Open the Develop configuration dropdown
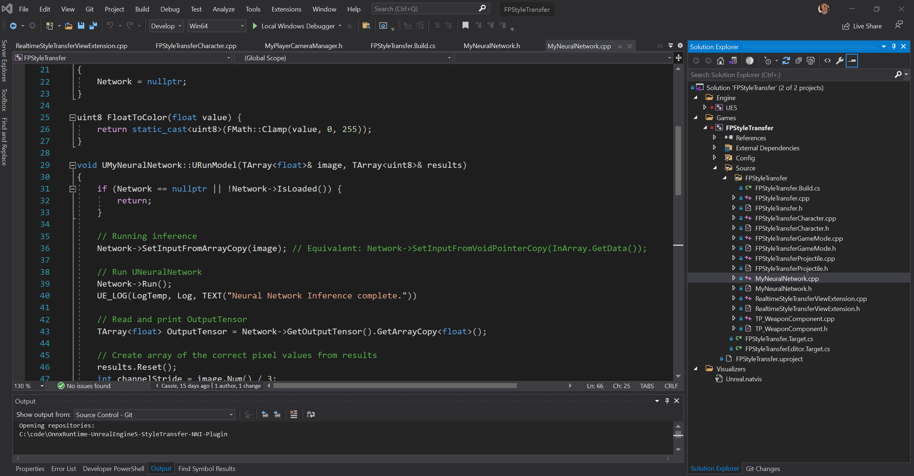Viewport: 914px width, 476px height. coord(166,26)
